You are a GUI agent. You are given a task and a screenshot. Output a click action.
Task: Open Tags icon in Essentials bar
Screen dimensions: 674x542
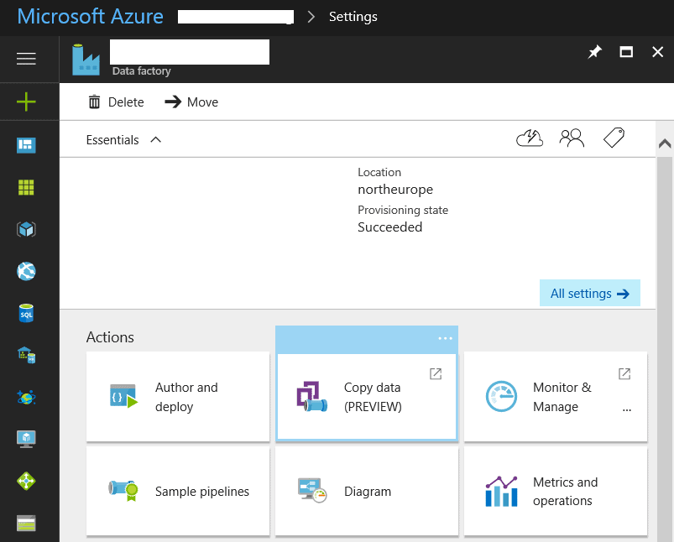[x=614, y=138]
